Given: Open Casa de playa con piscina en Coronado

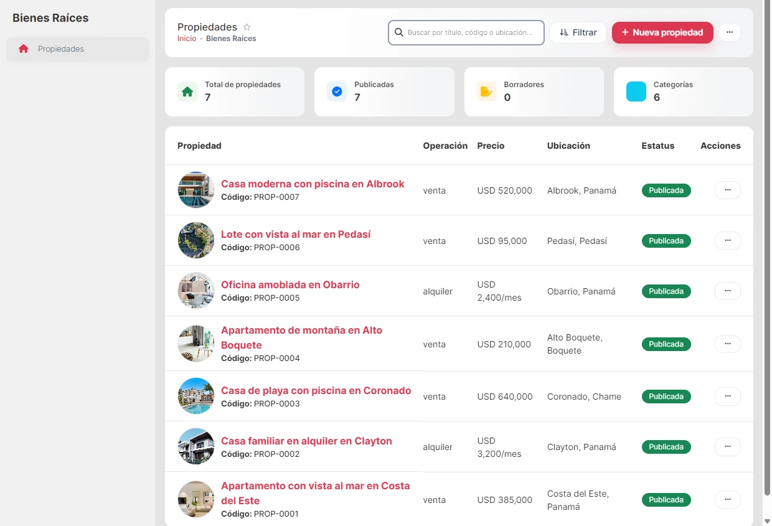Looking at the screenshot, I should [316, 390].
